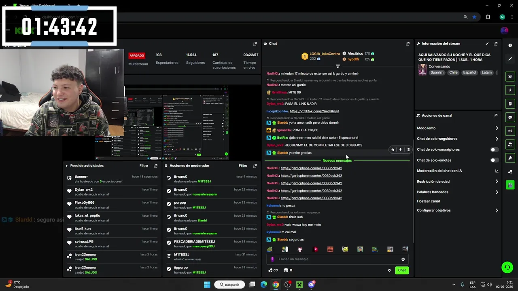Open the green support headset button
The width and height of the screenshot is (518, 291).
tap(507, 267)
